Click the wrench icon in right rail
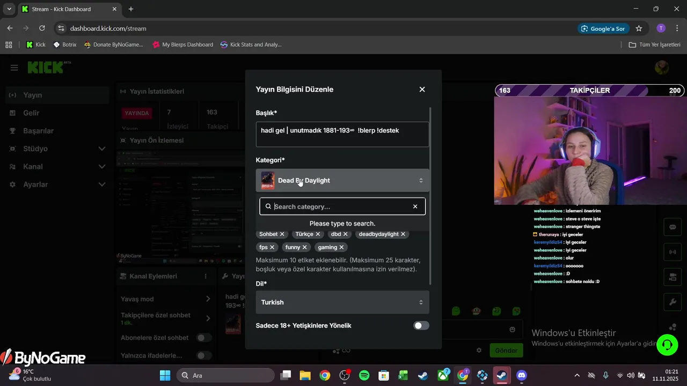The width and height of the screenshot is (687, 386). [673, 302]
